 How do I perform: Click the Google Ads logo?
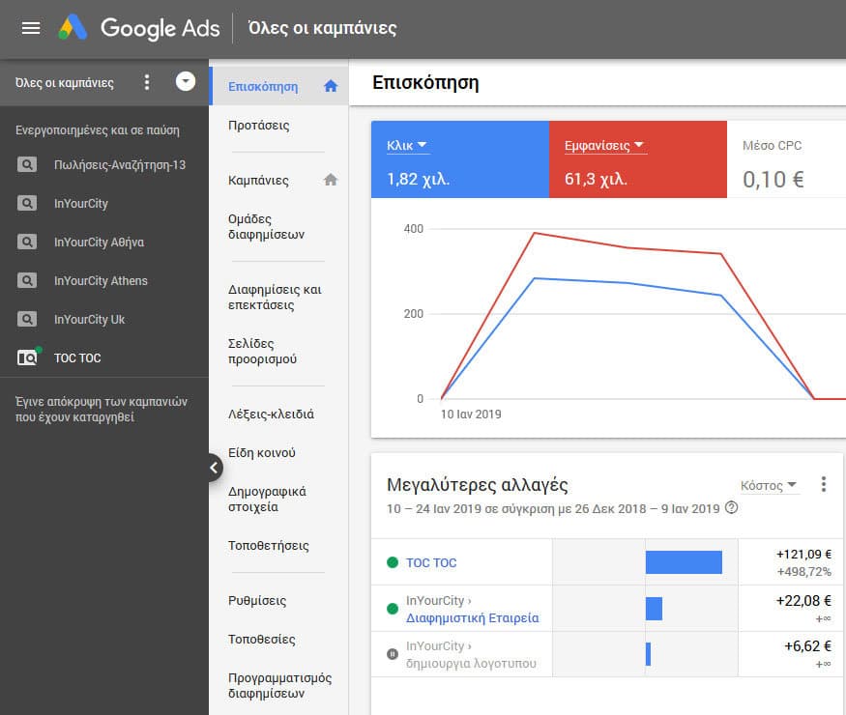click(139, 28)
